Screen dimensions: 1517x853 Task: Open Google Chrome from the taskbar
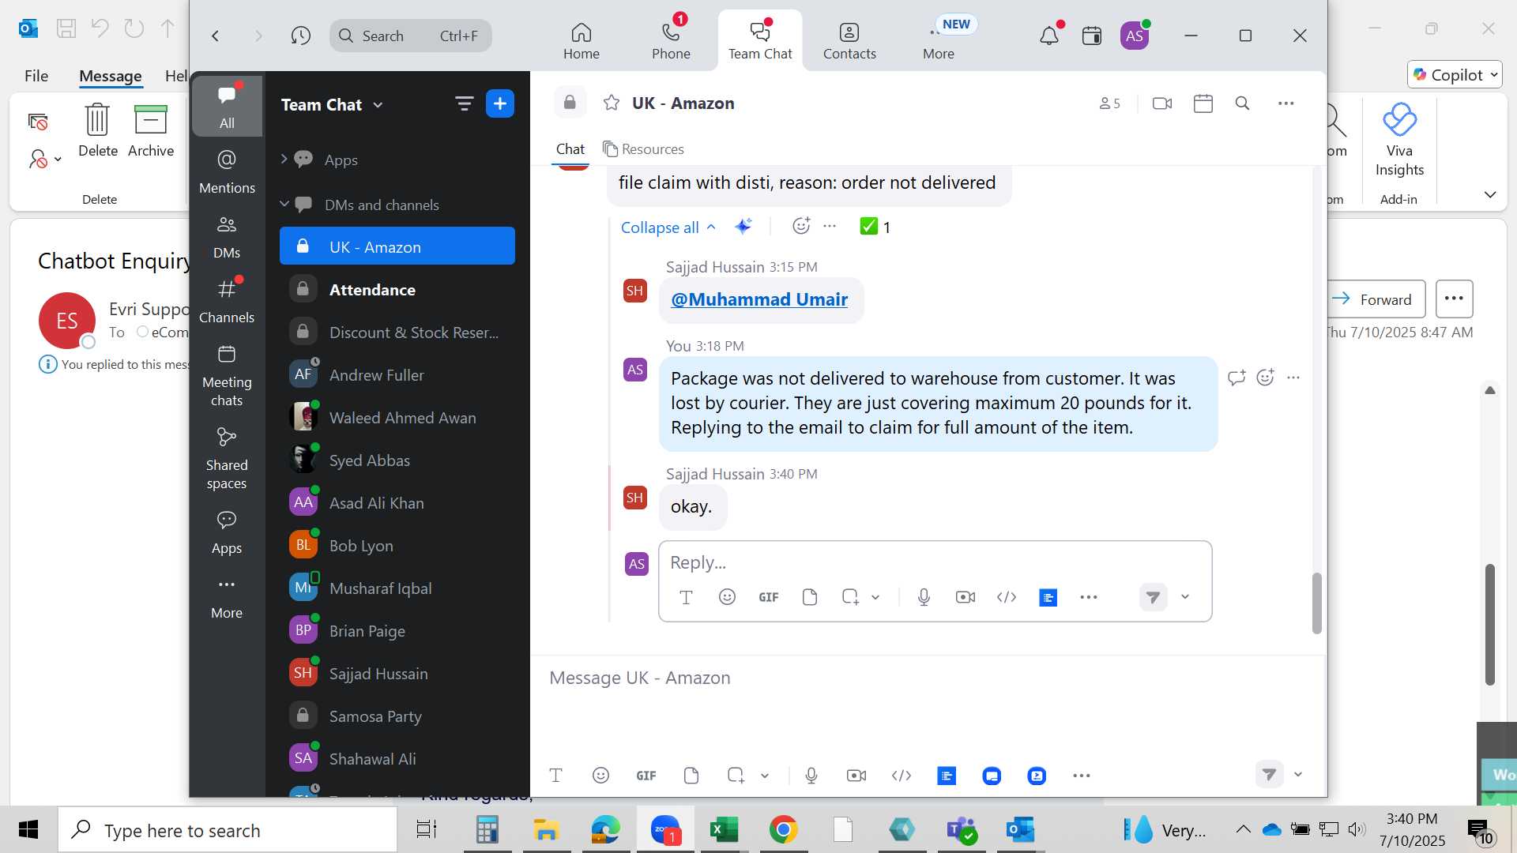tap(783, 829)
